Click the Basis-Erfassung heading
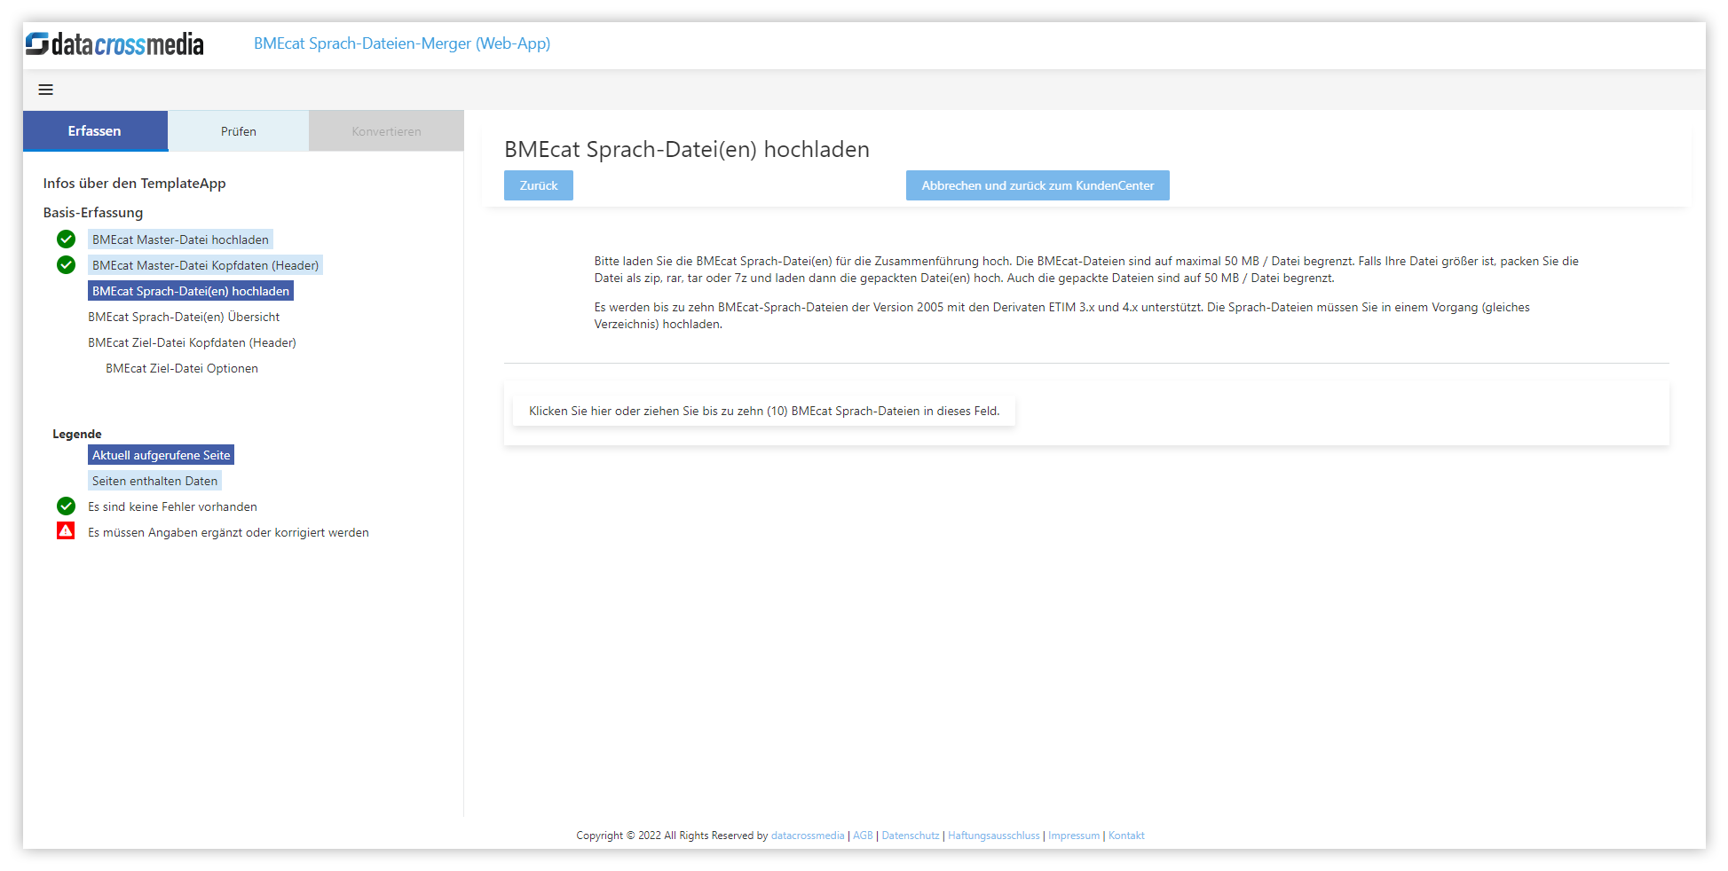This screenshot has height=871, width=1728. tap(93, 212)
